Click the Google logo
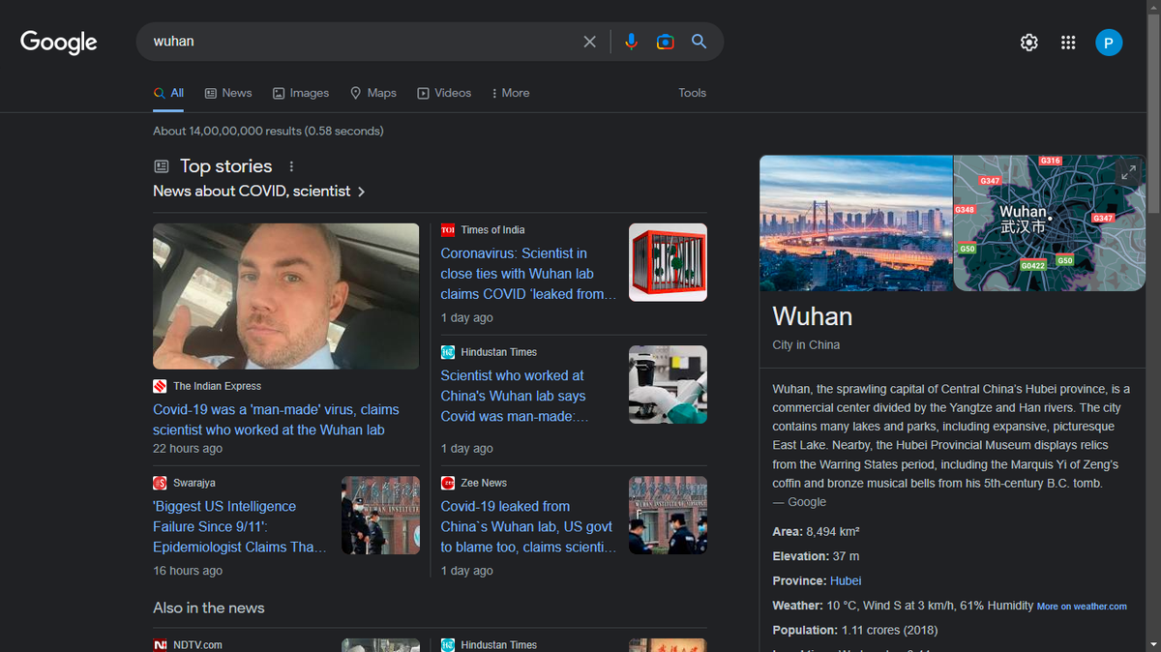 click(x=59, y=42)
